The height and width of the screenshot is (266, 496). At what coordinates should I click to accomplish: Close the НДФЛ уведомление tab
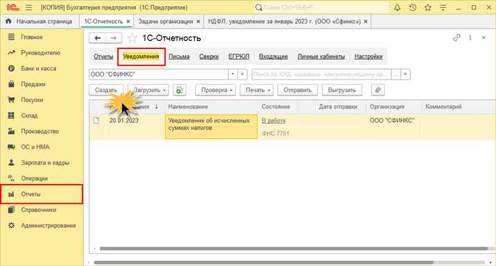tap(366, 21)
